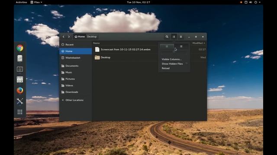
Task: Launch Google Chrome from the dock
Action: 20,48
